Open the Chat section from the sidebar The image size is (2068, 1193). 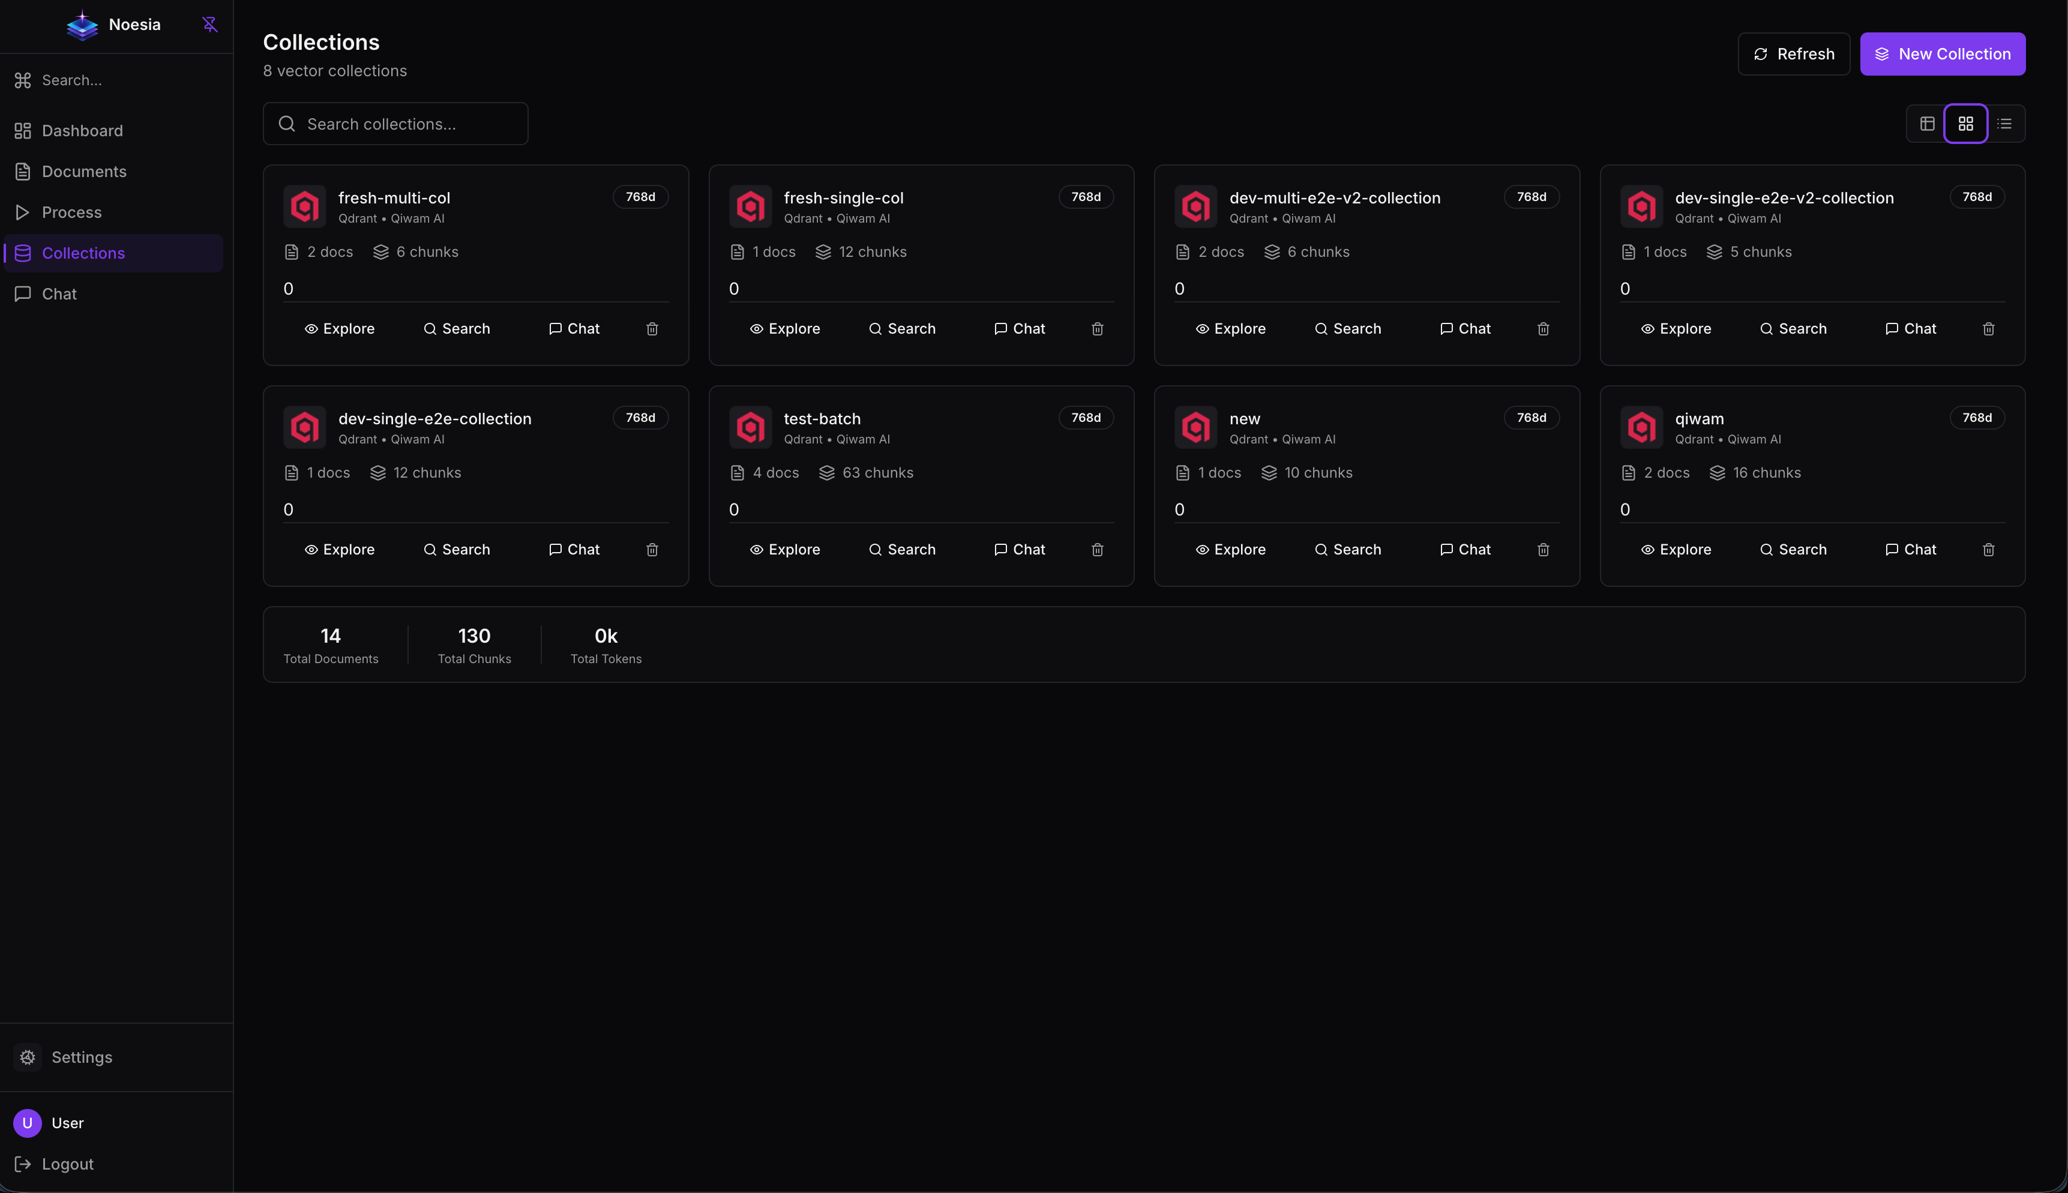(58, 293)
